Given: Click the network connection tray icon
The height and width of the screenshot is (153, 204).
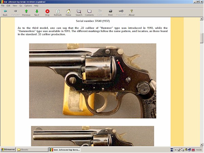Looking at the screenshot, I should point(179,150).
